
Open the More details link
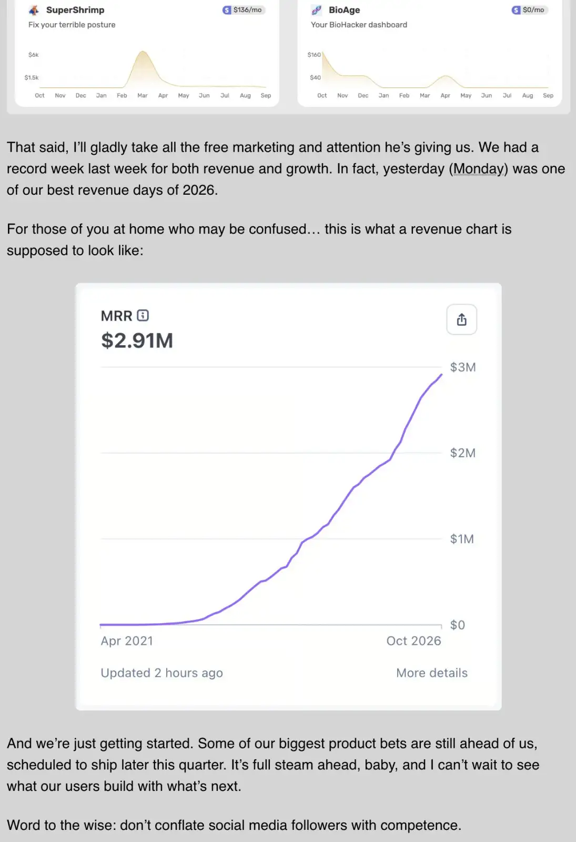pos(432,673)
